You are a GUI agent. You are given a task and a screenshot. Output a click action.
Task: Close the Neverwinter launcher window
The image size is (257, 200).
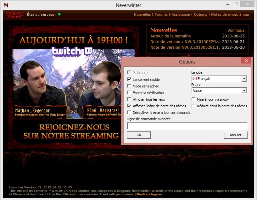click(x=247, y=4)
